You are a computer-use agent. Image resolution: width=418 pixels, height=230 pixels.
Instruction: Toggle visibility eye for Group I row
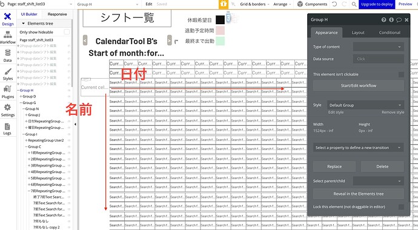click(x=69, y=134)
